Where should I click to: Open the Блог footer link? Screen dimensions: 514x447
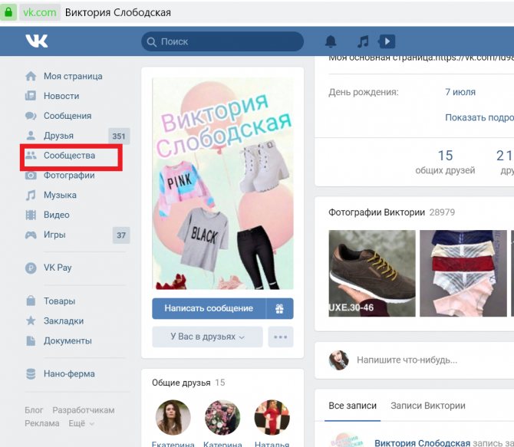point(34,410)
